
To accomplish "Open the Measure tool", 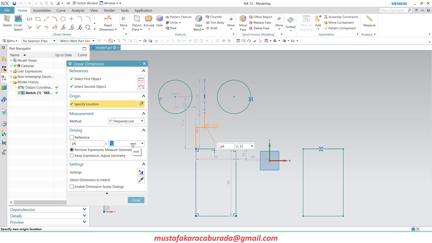I will tap(369, 21).
